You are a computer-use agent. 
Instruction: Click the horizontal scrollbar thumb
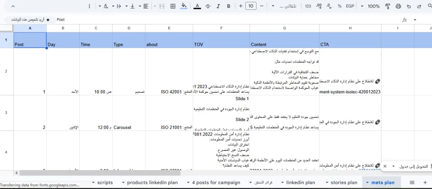[100, 173]
